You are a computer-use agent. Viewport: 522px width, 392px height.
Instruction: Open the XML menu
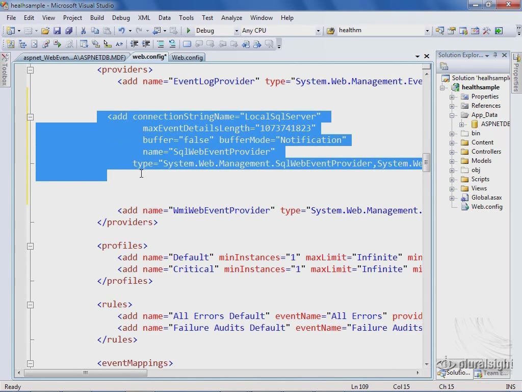click(x=144, y=18)
